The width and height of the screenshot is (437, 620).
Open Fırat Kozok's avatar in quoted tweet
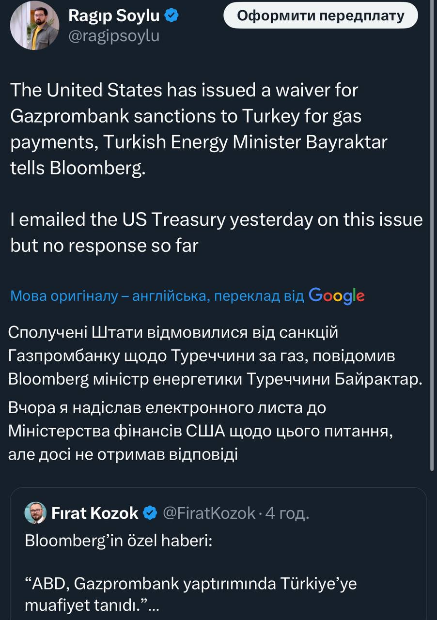[x=36, y=513]
